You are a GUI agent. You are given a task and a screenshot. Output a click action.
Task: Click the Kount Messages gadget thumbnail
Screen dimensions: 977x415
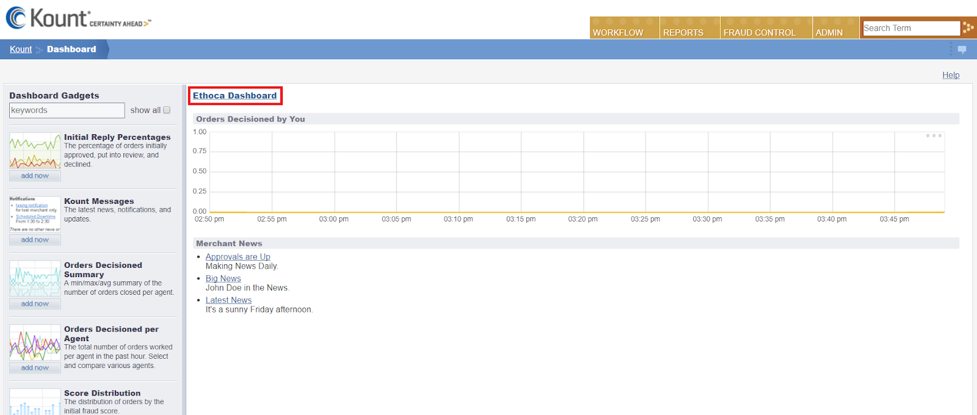pyautogui.click(x=35, y=215)
